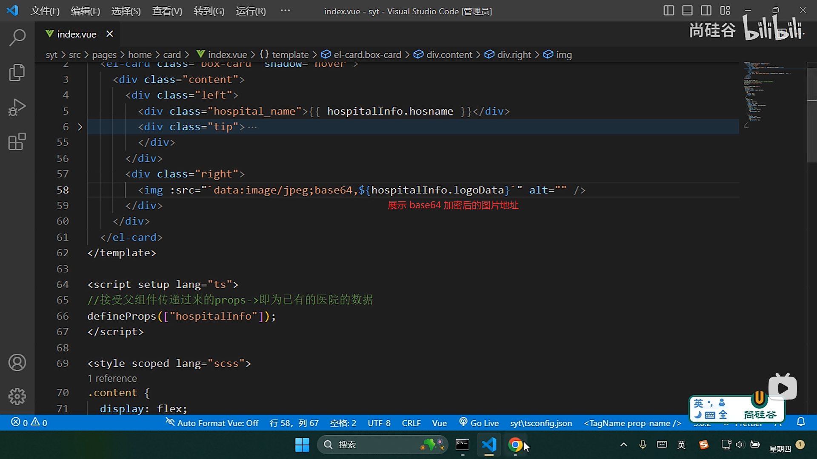Screen dimensions: 817x459
Task: Click the editor vertical scrollbar thumb
Action: (x=811, y=115)
